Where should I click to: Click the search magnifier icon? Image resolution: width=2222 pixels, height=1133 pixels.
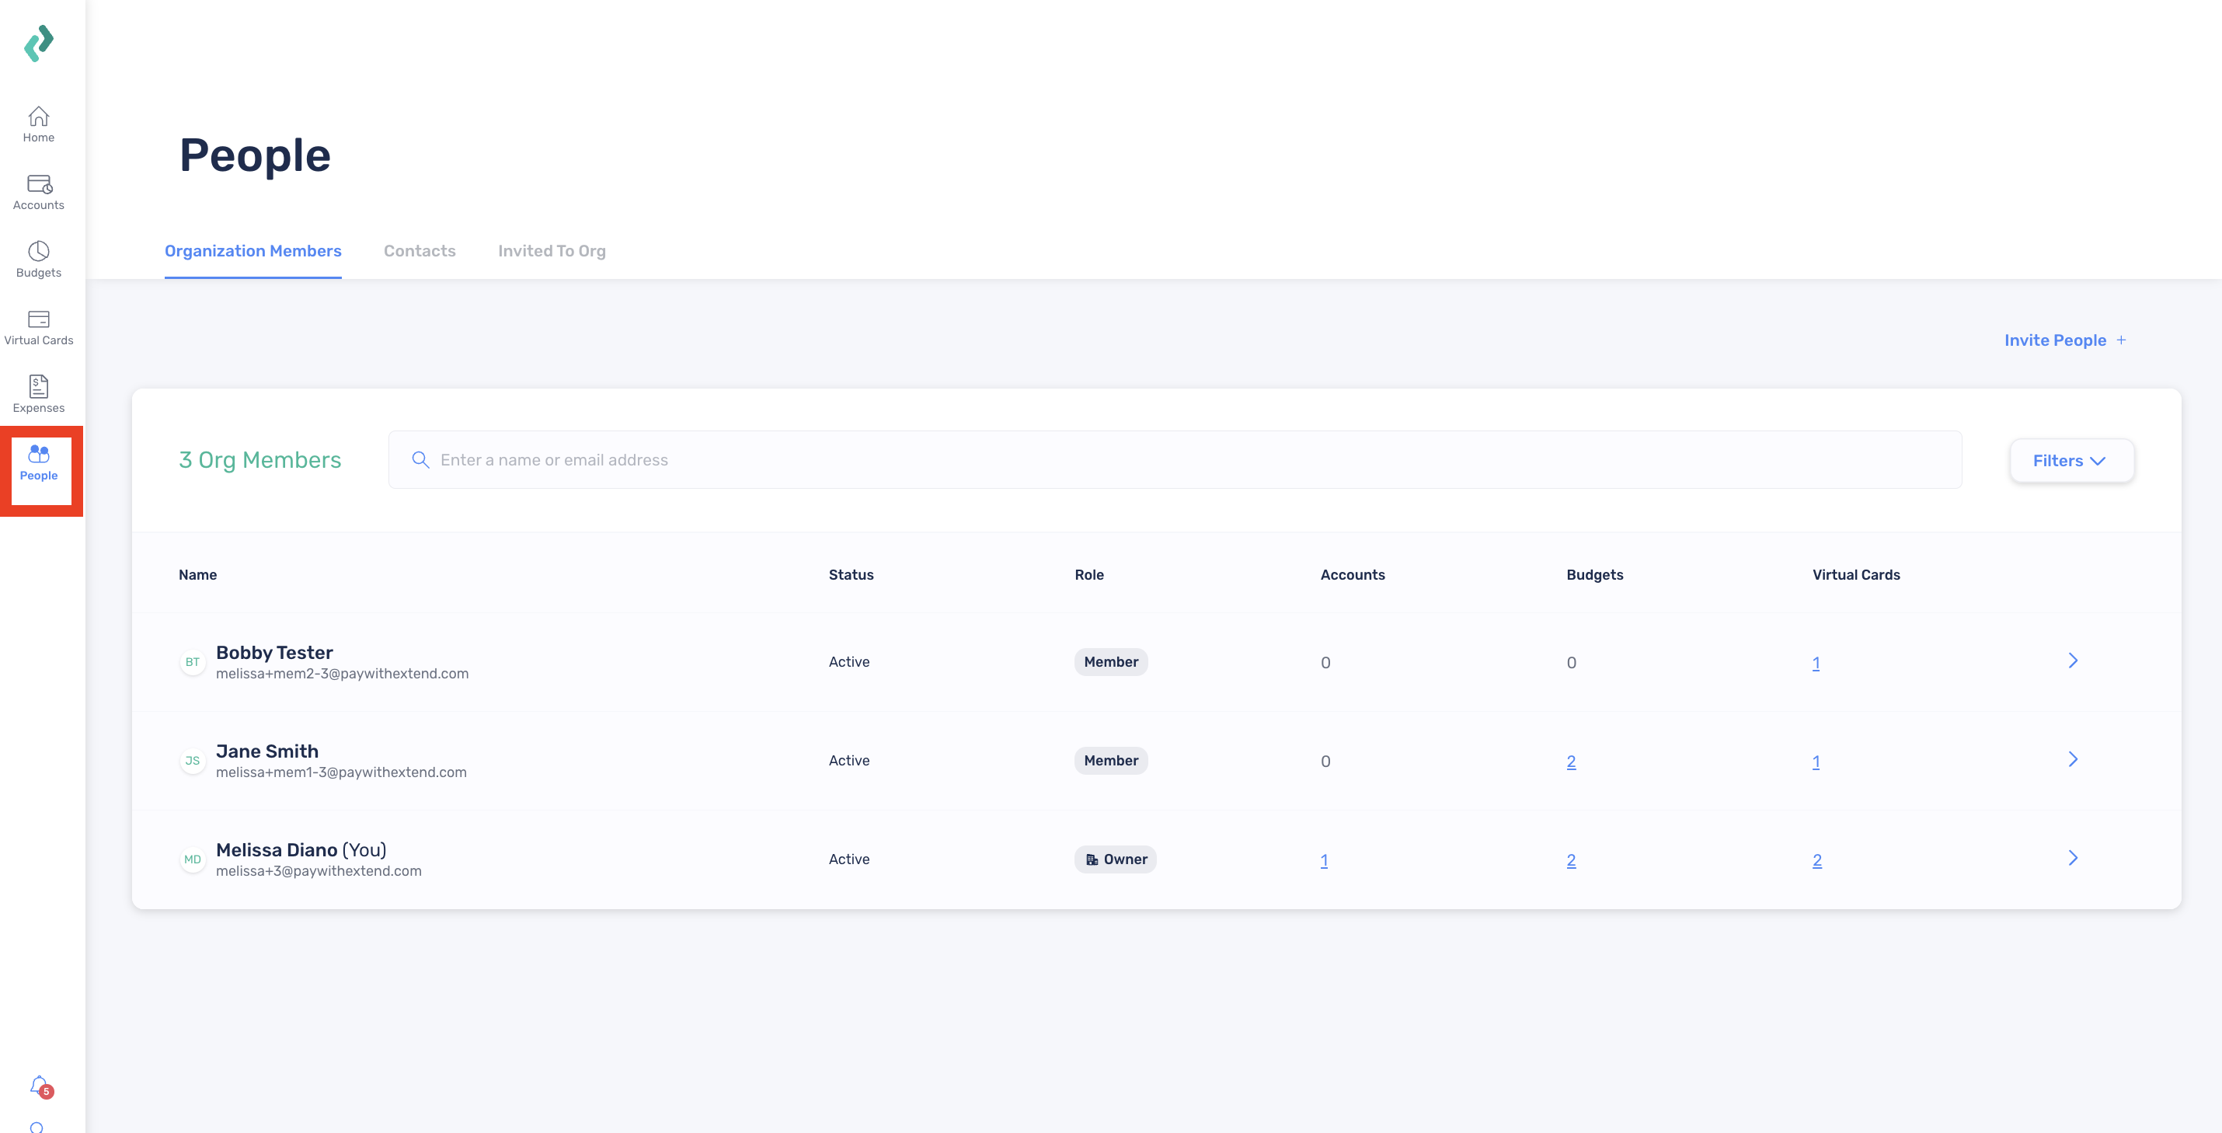coord(420,460)
